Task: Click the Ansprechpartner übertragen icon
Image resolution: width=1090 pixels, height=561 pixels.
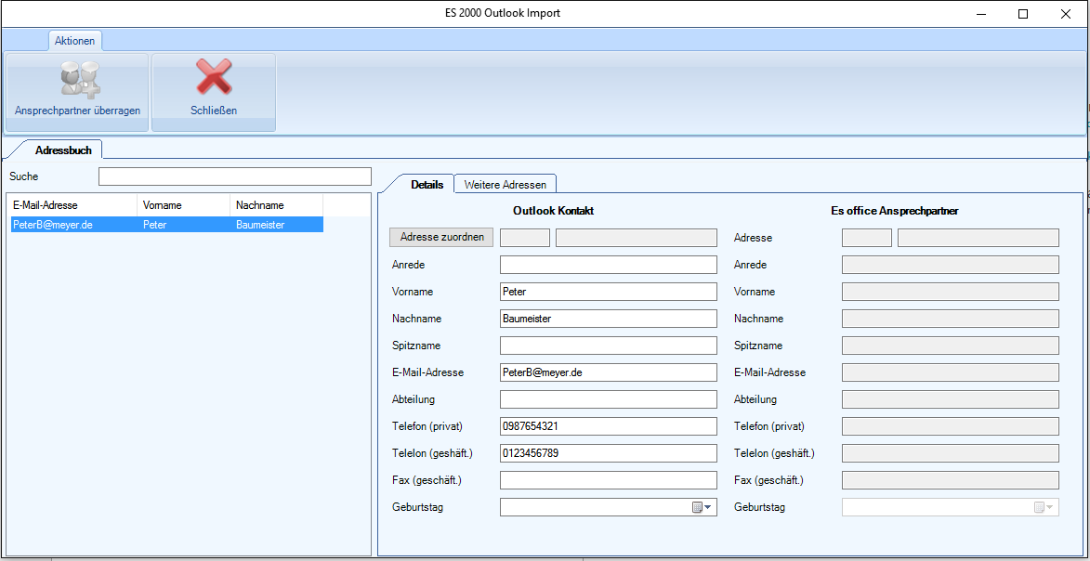Action: click(x=78, y=80)
